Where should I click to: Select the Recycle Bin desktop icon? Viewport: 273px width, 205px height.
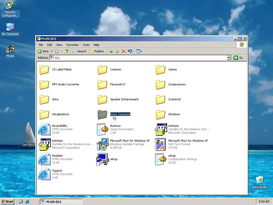coord(260,182)
